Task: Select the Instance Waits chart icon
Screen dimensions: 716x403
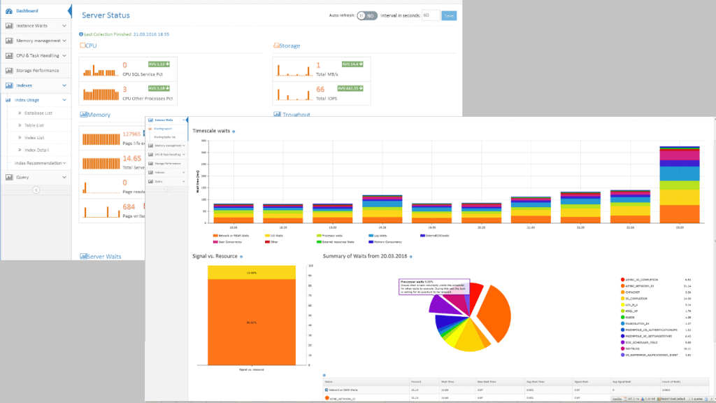Action: click(x=9, y=24)
